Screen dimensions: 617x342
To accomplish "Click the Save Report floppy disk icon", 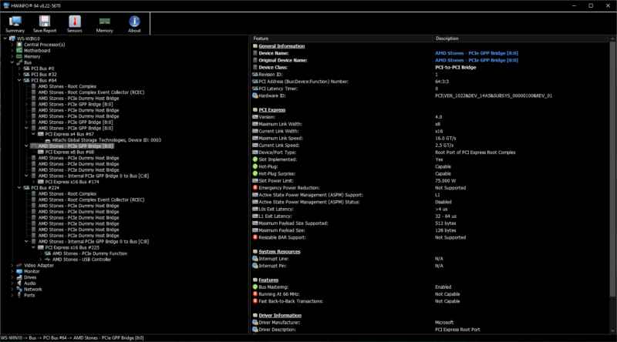I will pos(44,24).
